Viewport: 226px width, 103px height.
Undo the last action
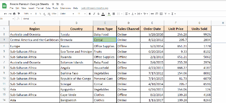[5, 14]
